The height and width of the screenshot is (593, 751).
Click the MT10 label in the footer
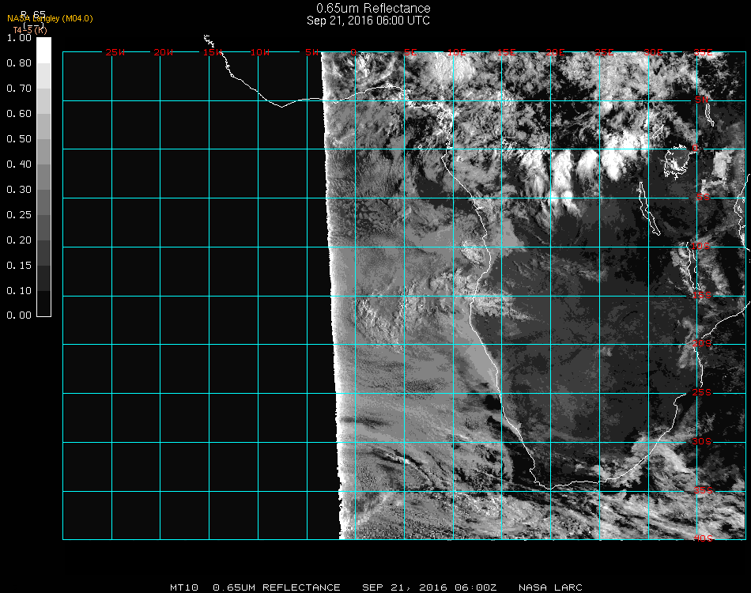point(185,587)
